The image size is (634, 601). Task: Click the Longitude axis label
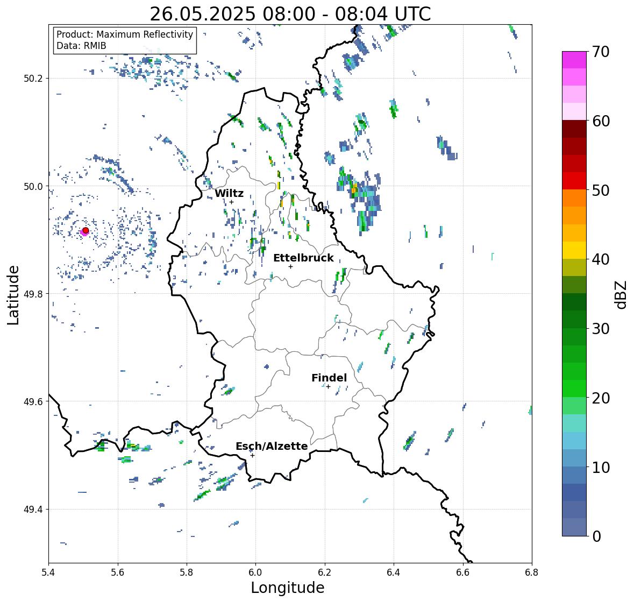pyautogui.click(x=288, y=588)
